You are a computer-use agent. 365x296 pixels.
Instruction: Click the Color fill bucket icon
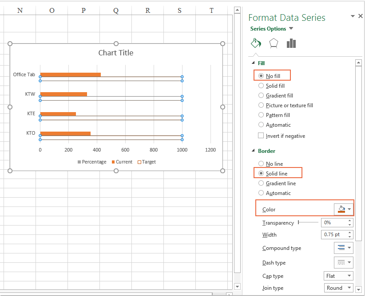[342, 208]
